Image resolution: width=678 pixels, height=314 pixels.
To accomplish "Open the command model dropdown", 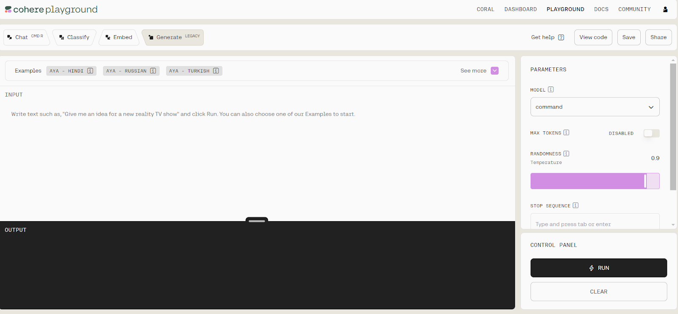I will click(595, 107).
